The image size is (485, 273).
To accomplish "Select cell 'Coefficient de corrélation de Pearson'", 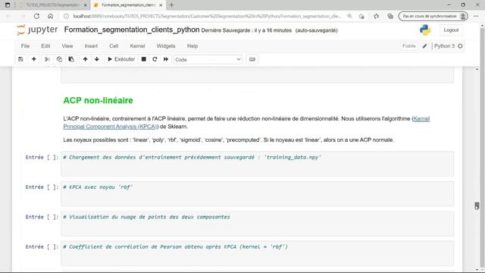I will click(257, 253).
